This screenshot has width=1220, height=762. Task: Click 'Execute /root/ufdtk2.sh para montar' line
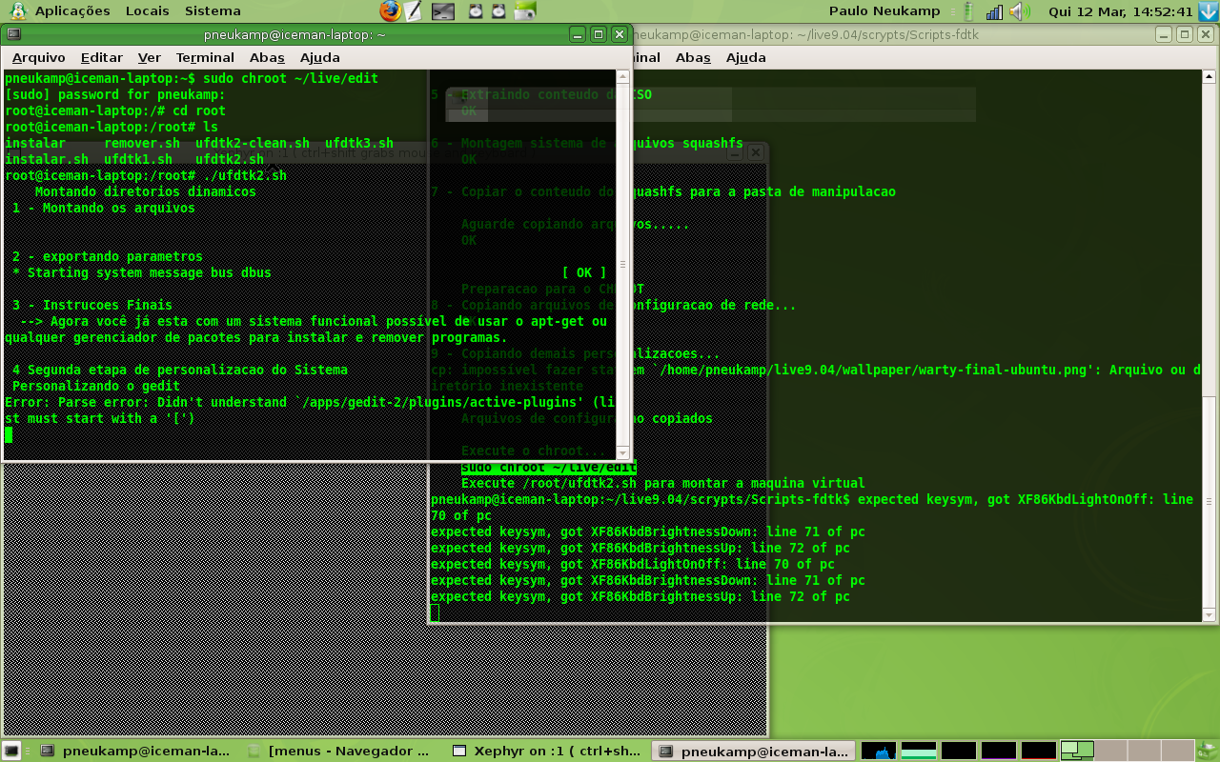663,483
